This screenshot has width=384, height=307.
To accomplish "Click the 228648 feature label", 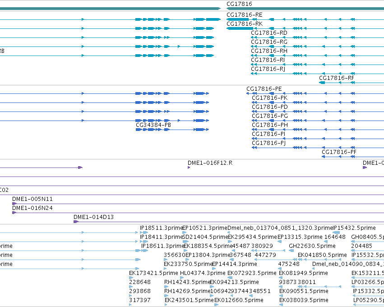I will (139, 283).
